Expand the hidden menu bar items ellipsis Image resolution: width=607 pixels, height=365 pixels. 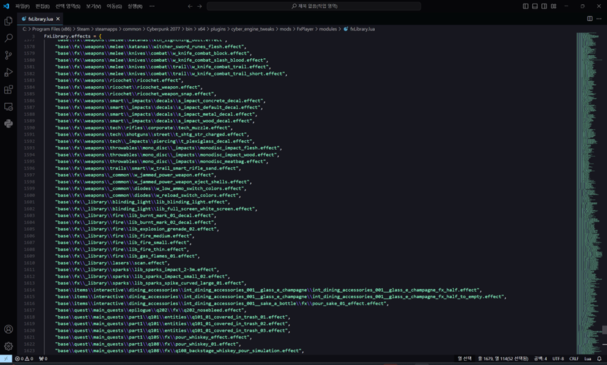152,6
